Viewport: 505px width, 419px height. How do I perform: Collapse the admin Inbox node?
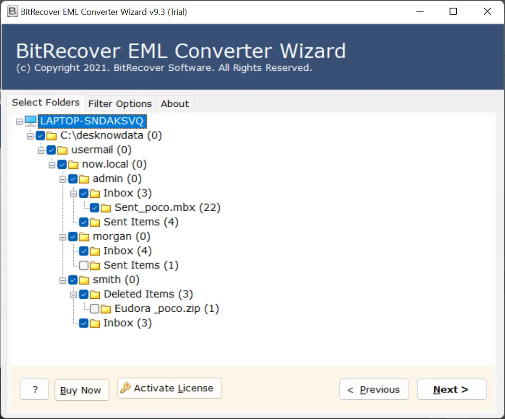click(74, 193)
